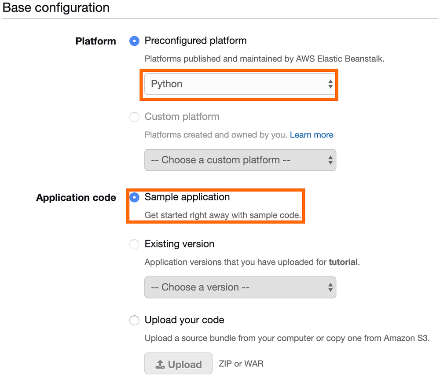Select the Preconfigured platform option
The height and width of the screenshot is (380, 440).
(134, 41)
